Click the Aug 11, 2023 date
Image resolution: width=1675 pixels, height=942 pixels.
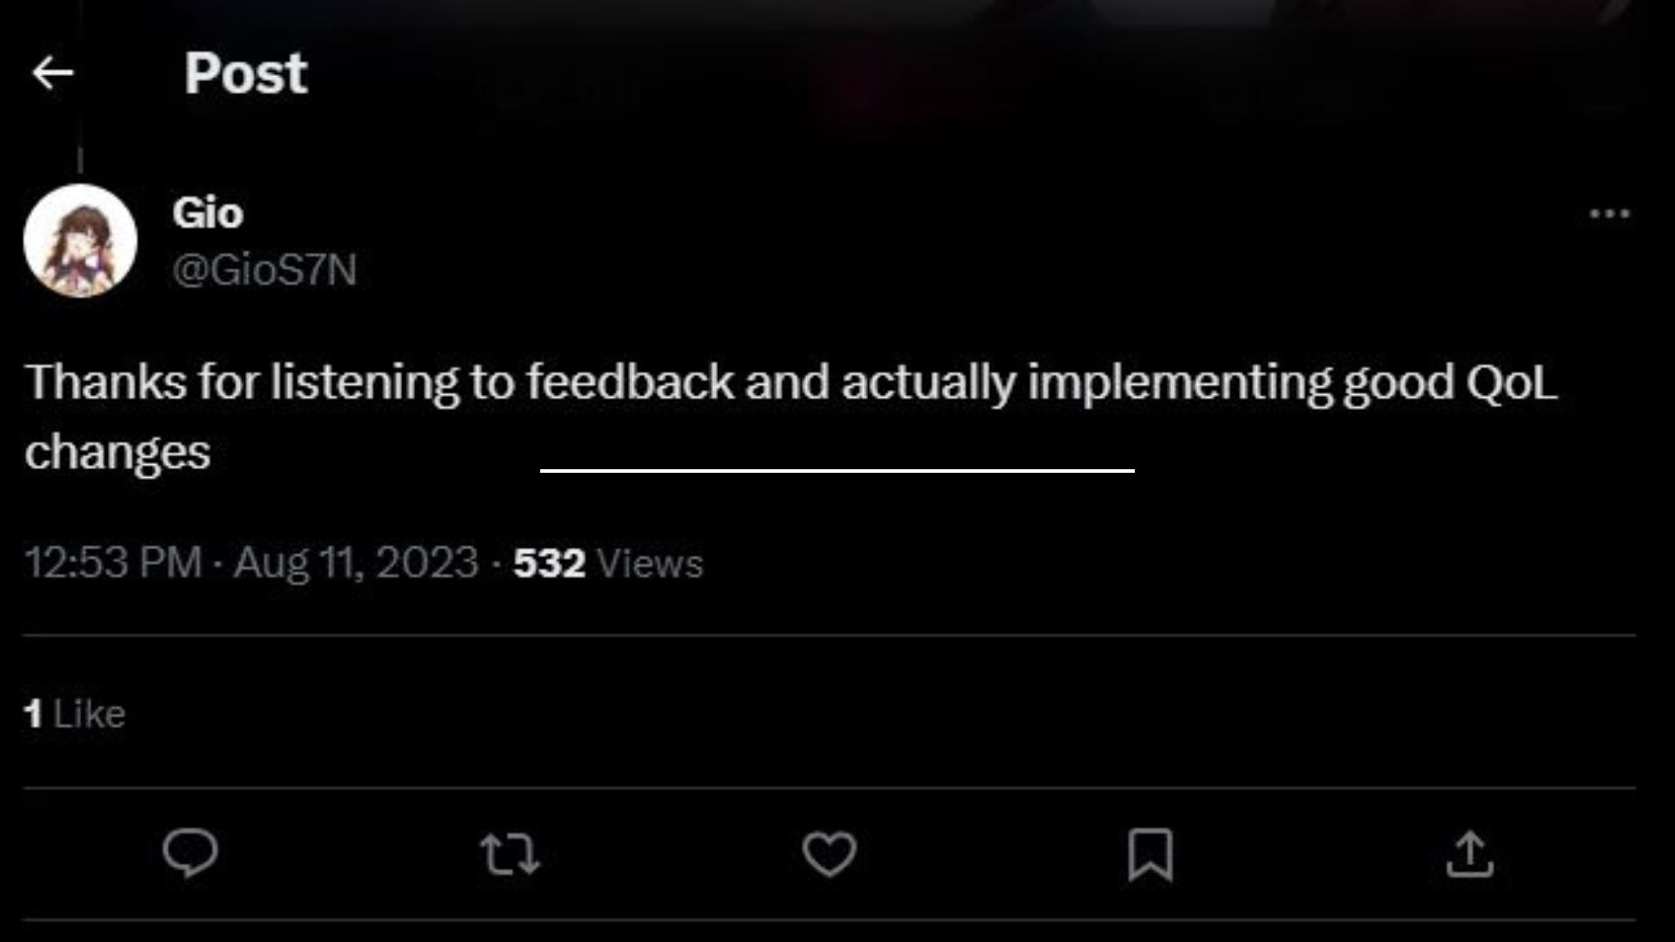tap(356, 563)
